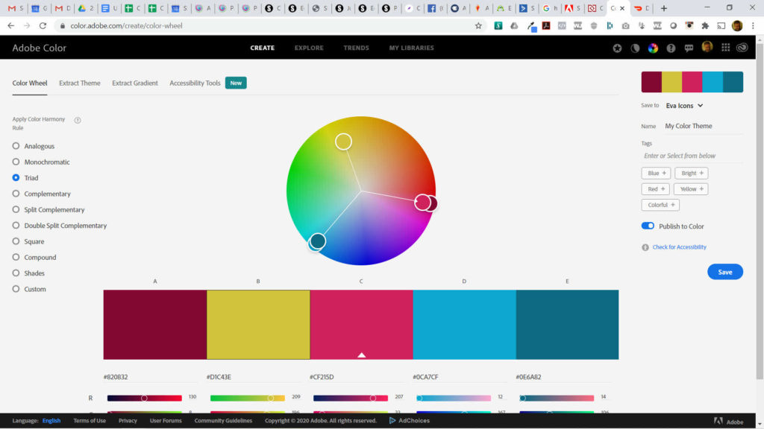
Task: Select the dark maroon swatch A
Action: 155,325
